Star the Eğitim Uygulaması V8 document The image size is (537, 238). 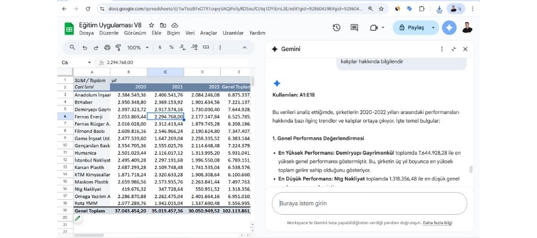pos(152,25)
